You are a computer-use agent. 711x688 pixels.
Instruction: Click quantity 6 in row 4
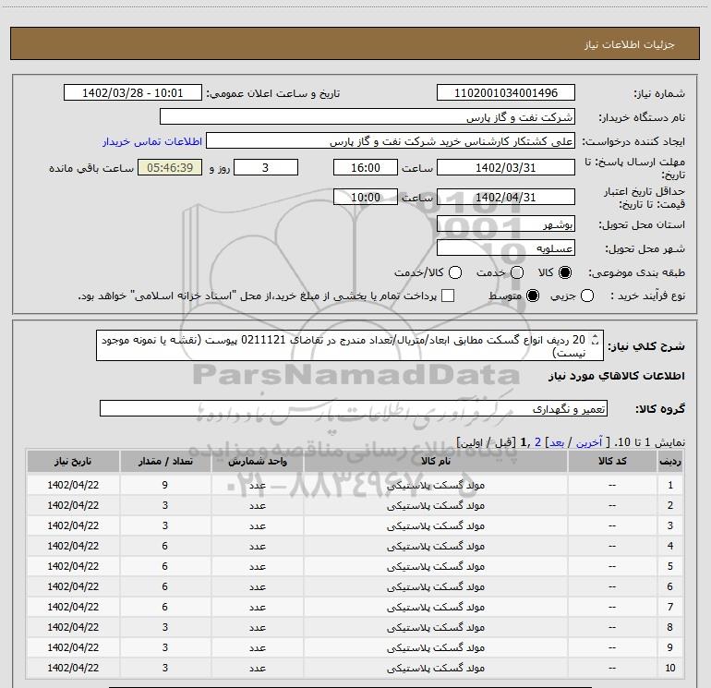(x=165, y=546)
